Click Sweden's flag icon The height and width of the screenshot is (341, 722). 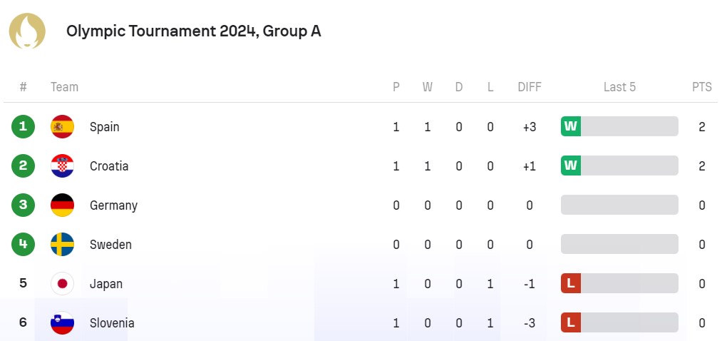click(x=62, y=245)
